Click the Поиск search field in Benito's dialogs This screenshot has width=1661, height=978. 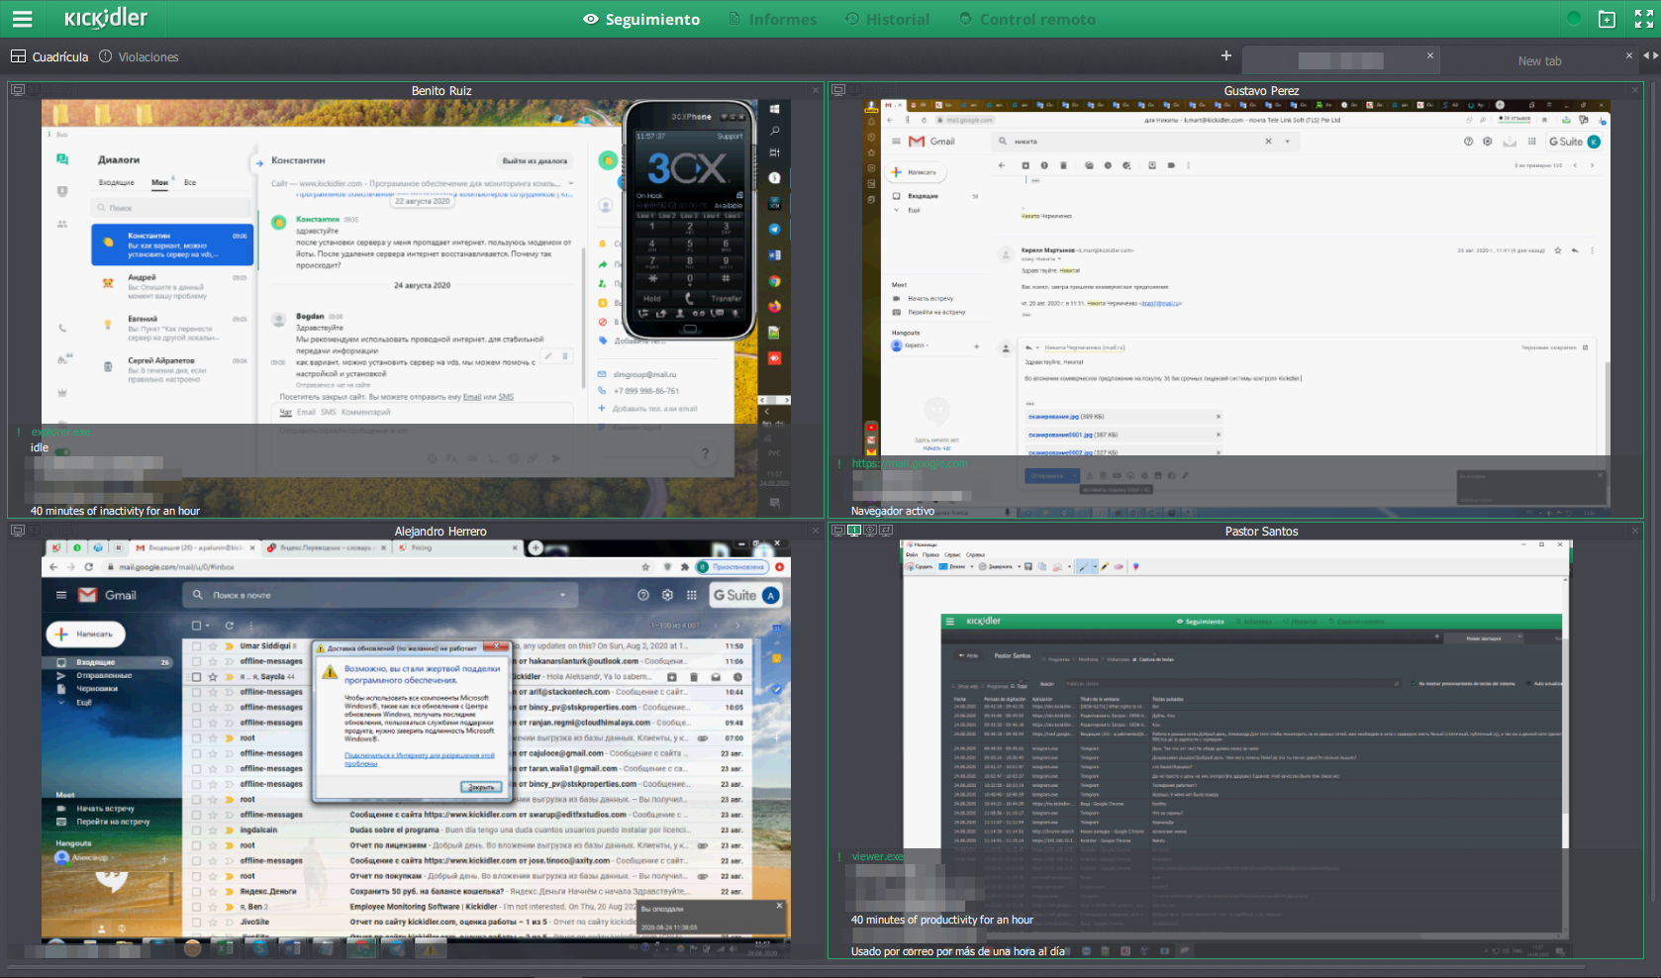(172, 208)
